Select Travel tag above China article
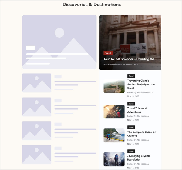The width and height of the screenshot is (182, 170). [x=131, y=76]
